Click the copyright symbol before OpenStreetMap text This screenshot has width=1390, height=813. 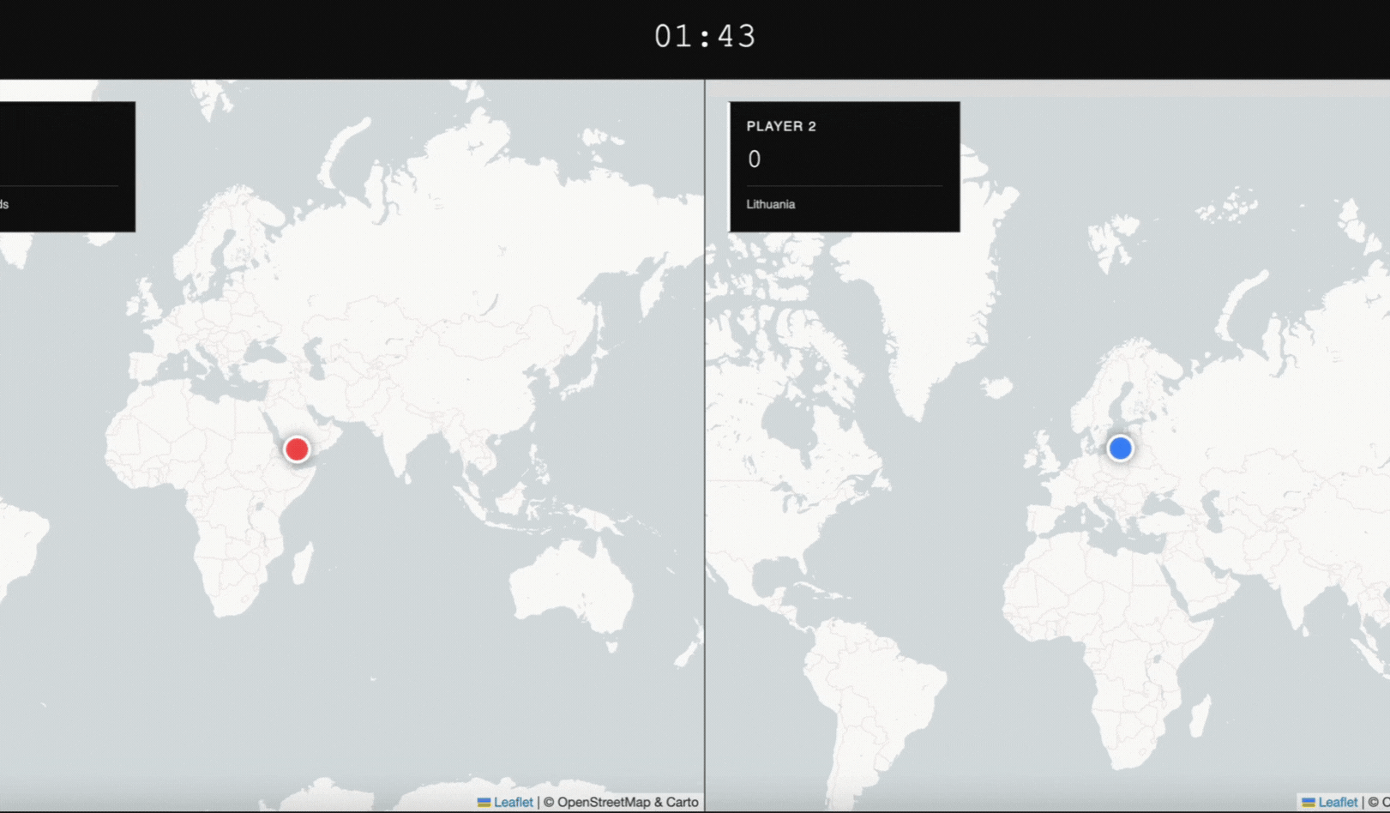pyautogui.click(x=548, y=802)
